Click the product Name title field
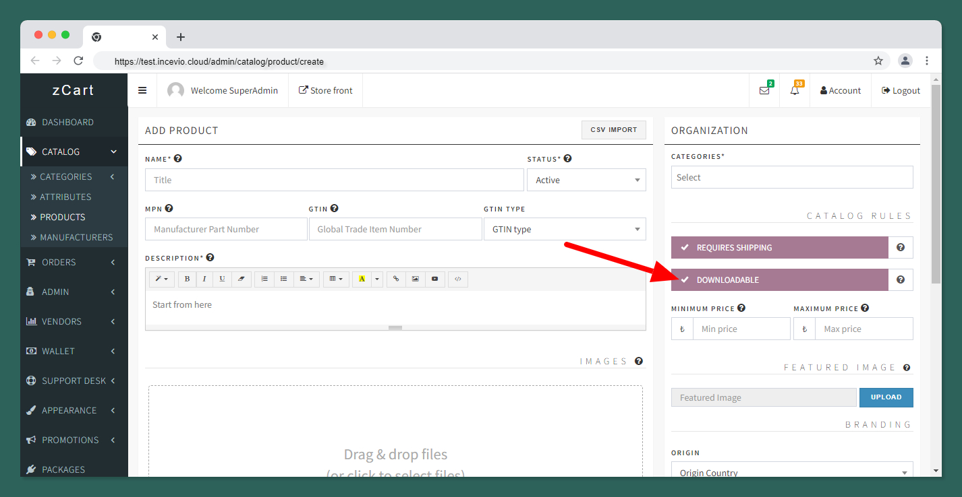The width and height of the screenshot is (962, 497). [x=334, y=180]
